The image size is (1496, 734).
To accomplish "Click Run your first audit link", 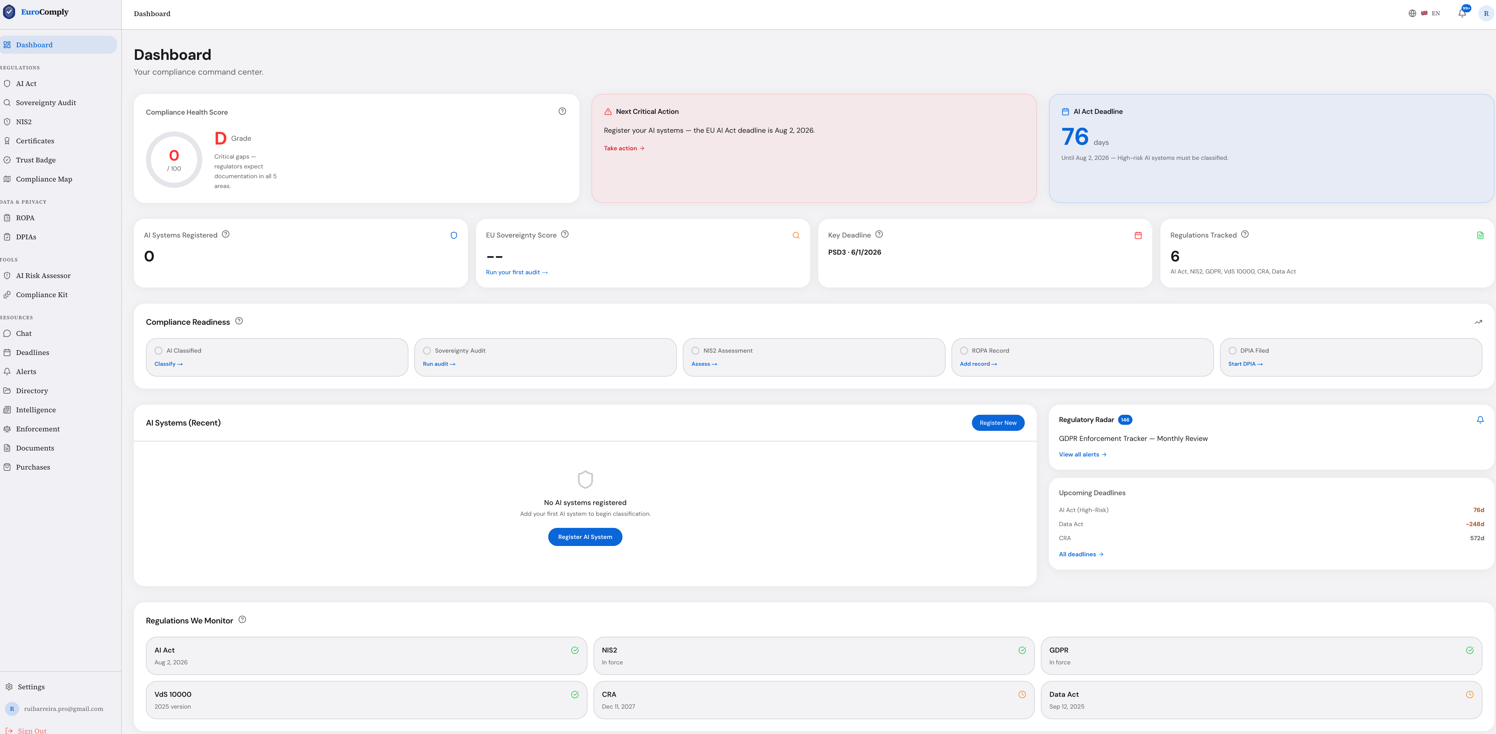I will [x=517, y=272].
